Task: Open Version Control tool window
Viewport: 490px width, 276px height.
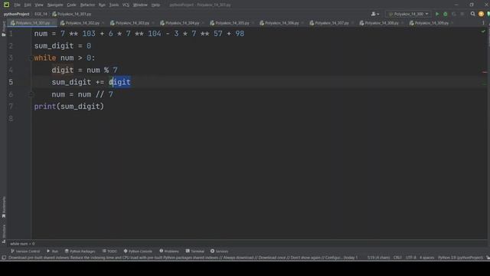Action: [x=25, y=251]
